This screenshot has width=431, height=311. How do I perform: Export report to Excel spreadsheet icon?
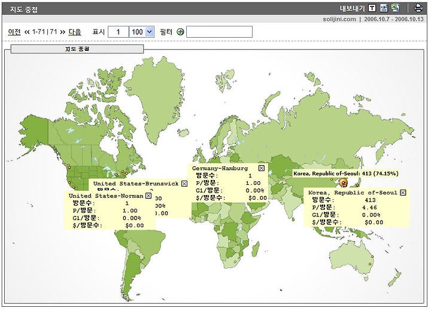click(396, 8)
